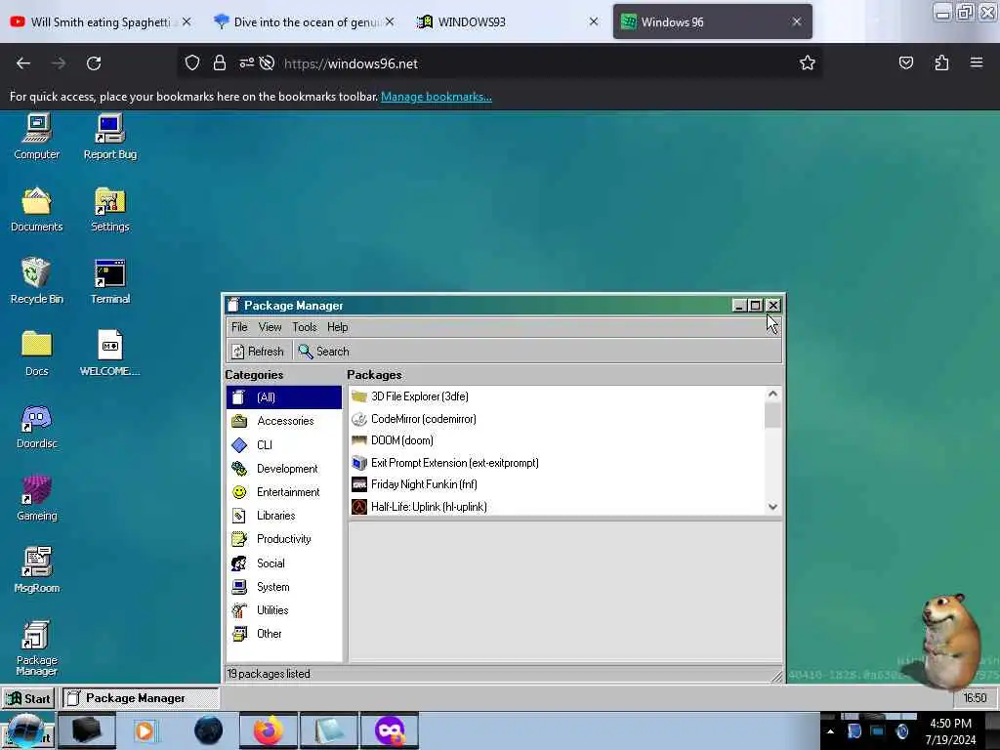1000x750 pixels.
Task: Open the Computer desktop icon
Action: tap(36, 137)
